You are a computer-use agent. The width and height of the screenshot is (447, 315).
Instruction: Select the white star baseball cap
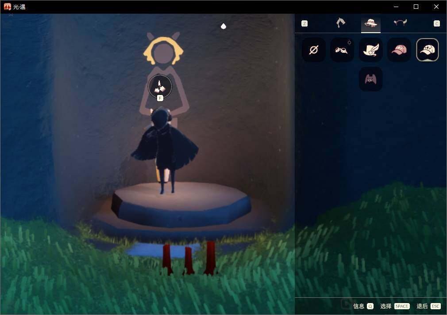point(428,50)
